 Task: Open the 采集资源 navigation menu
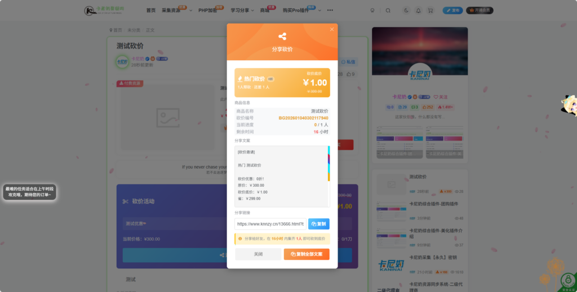point(171,10)
